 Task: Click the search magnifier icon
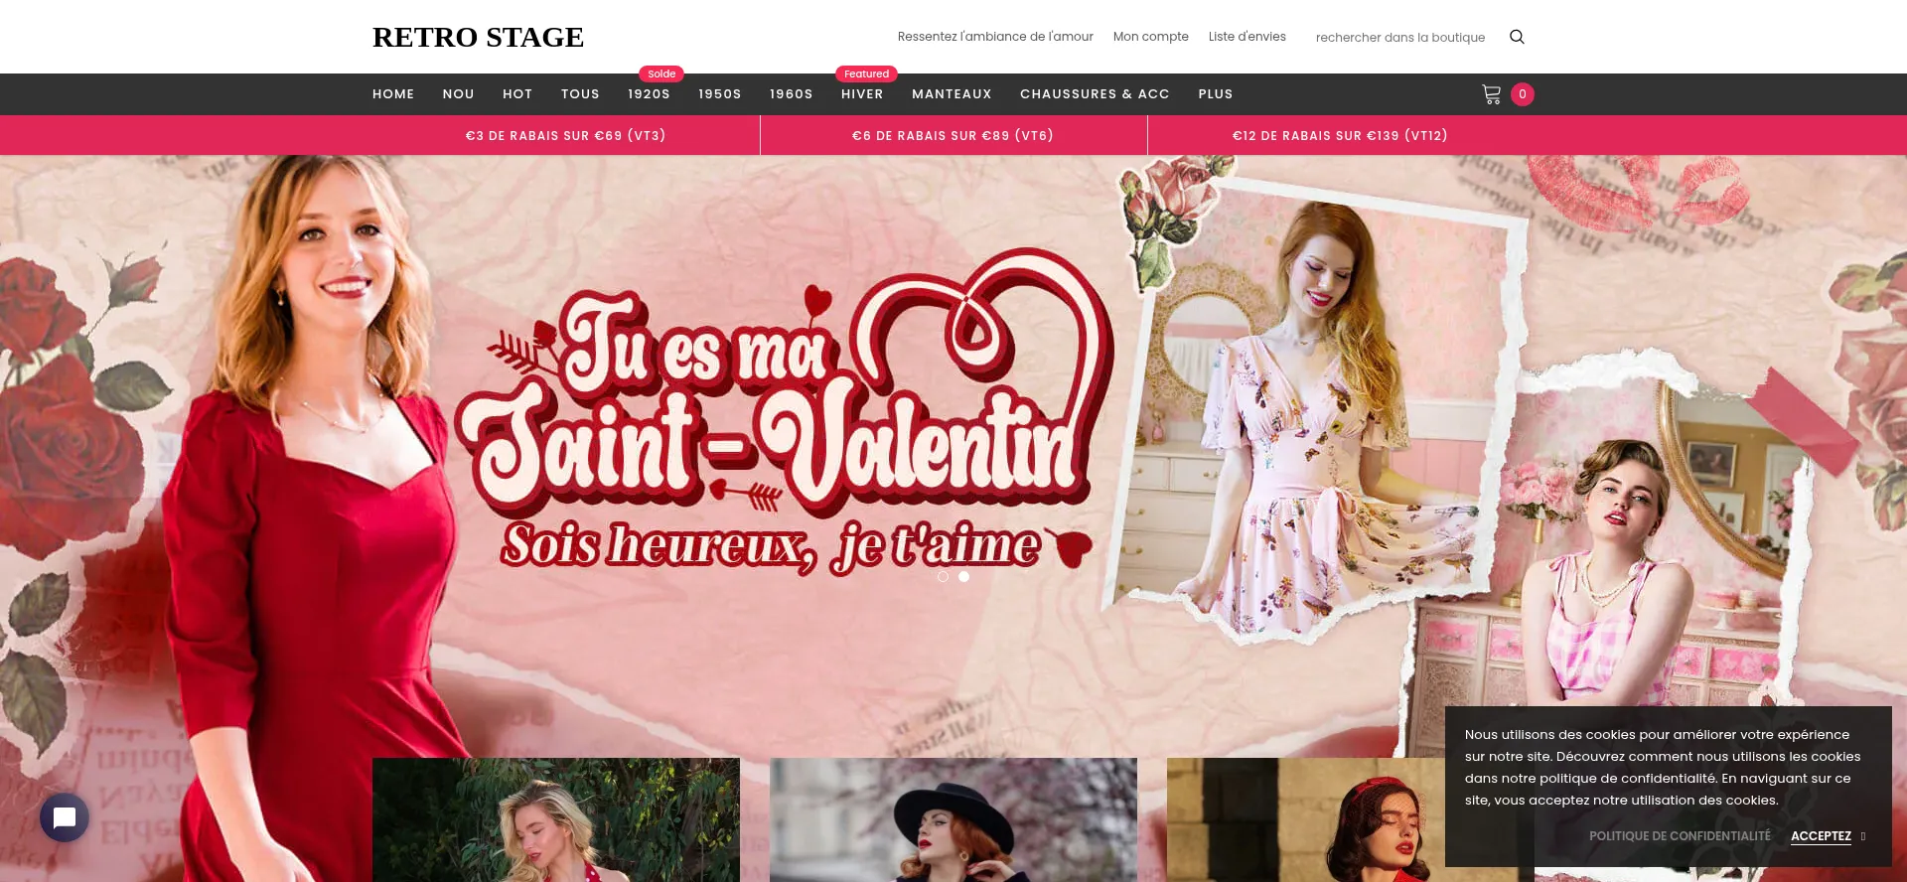pos(1517,37)
